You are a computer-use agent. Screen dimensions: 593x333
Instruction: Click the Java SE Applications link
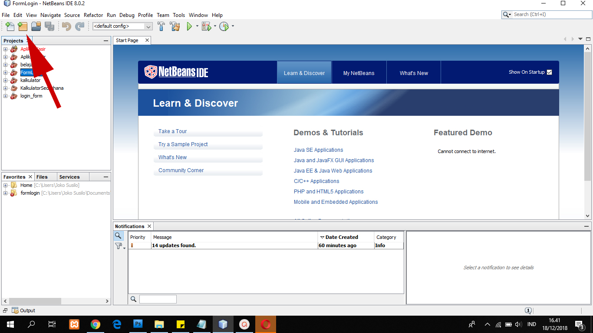(318, 150)
